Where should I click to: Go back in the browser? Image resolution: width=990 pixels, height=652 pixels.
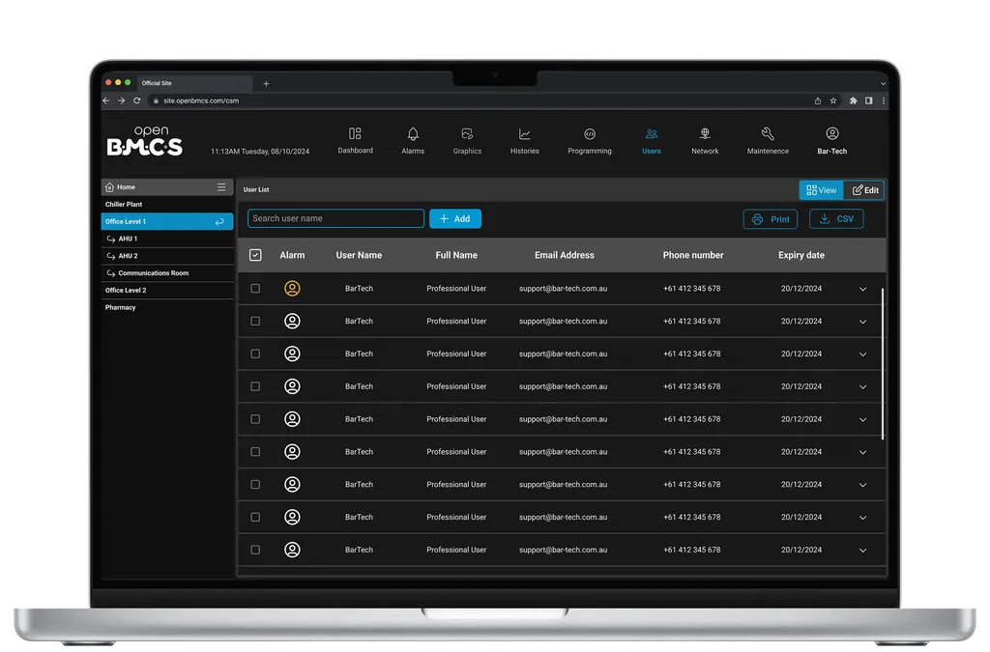106,100
